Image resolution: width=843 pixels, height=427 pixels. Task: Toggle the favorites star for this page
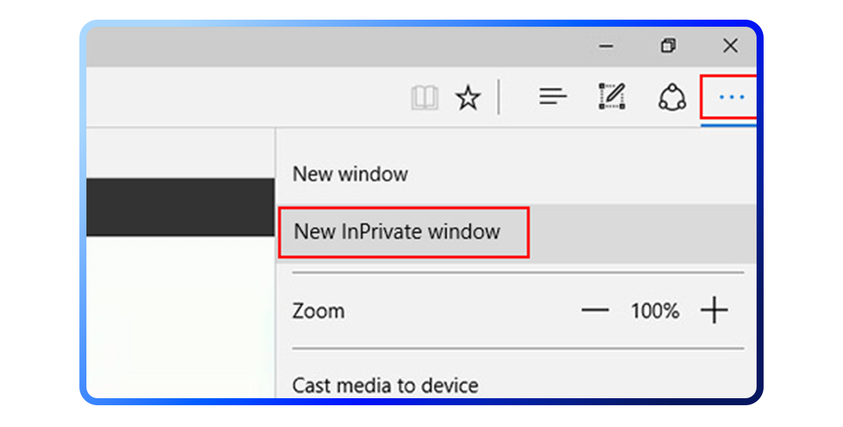(468, 97)
